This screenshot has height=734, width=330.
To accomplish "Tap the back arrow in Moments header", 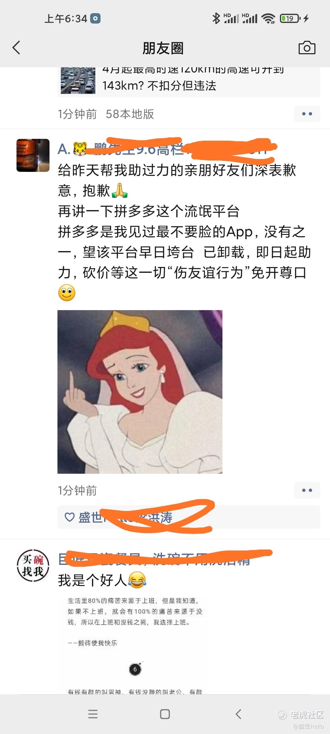I will click(16, 48).
